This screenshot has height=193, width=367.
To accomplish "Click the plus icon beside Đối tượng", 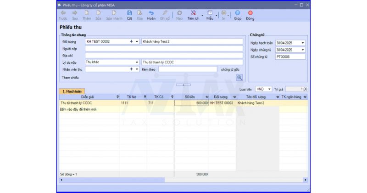I will 131,41.
